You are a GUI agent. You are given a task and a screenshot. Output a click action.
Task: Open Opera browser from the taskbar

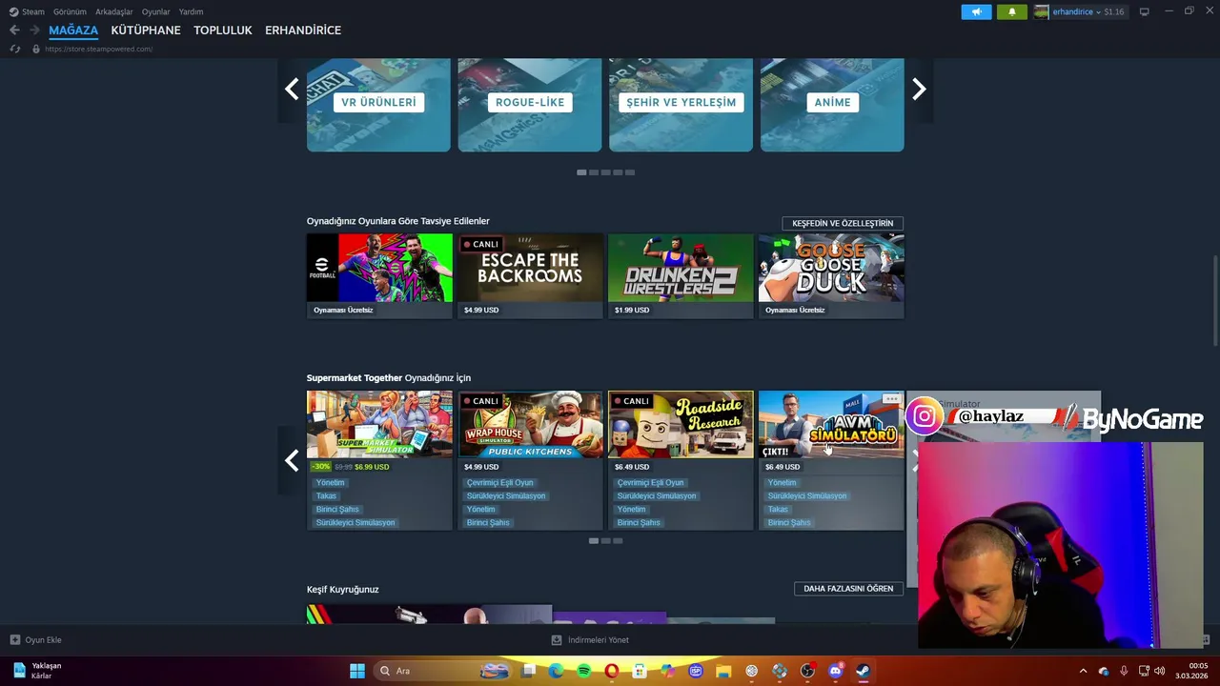point(611,671)
